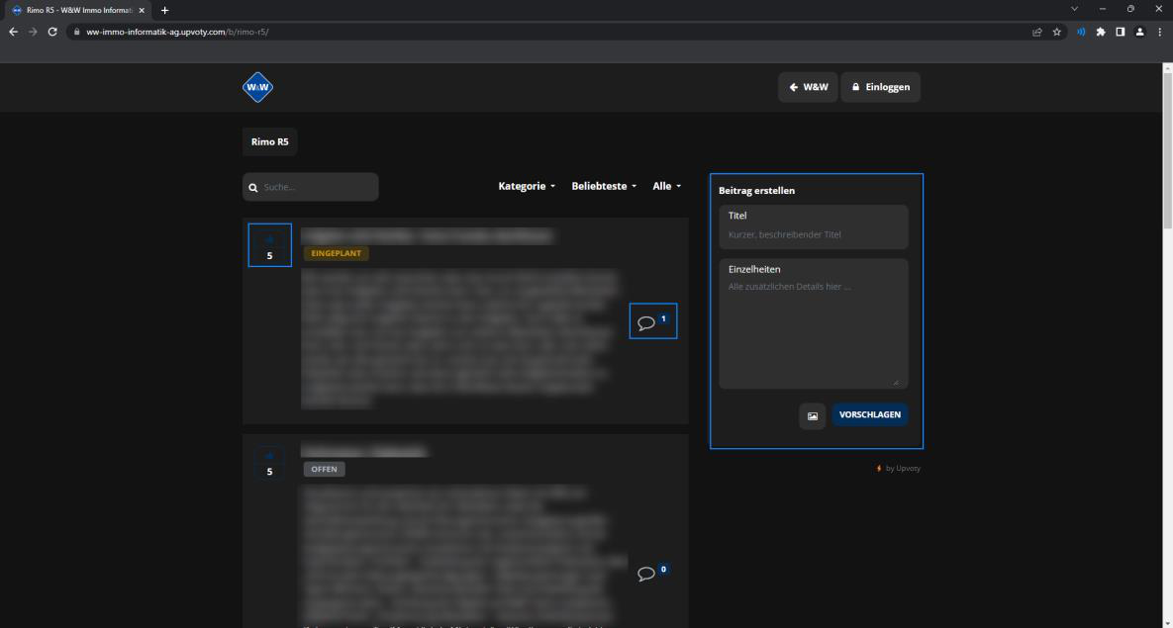Select the Rimo R5 - W&W browser tab
This screenshot has width=1173, height=628.
tap(78, 11)
